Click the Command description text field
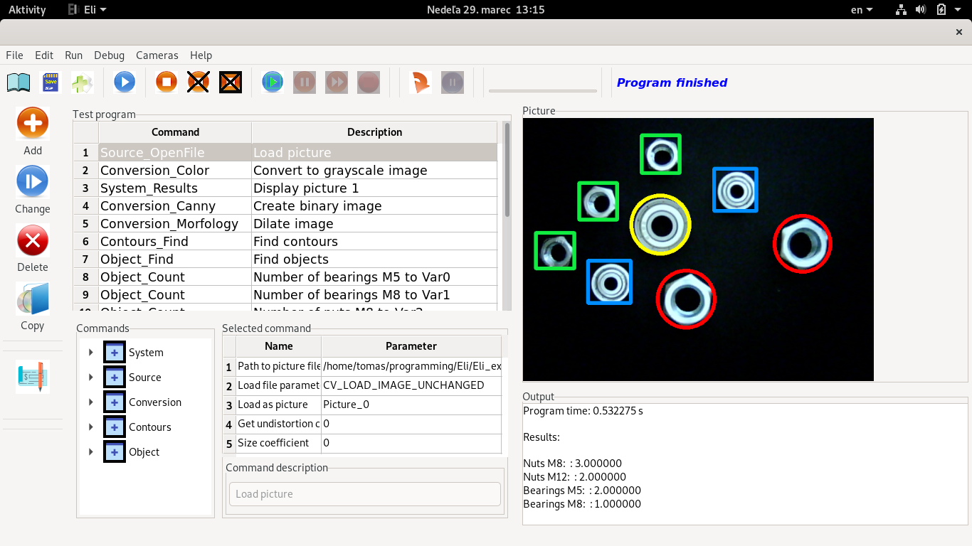The width and height of the screenshot is (972, 546). pyautogui.click(x=364, y=494)
